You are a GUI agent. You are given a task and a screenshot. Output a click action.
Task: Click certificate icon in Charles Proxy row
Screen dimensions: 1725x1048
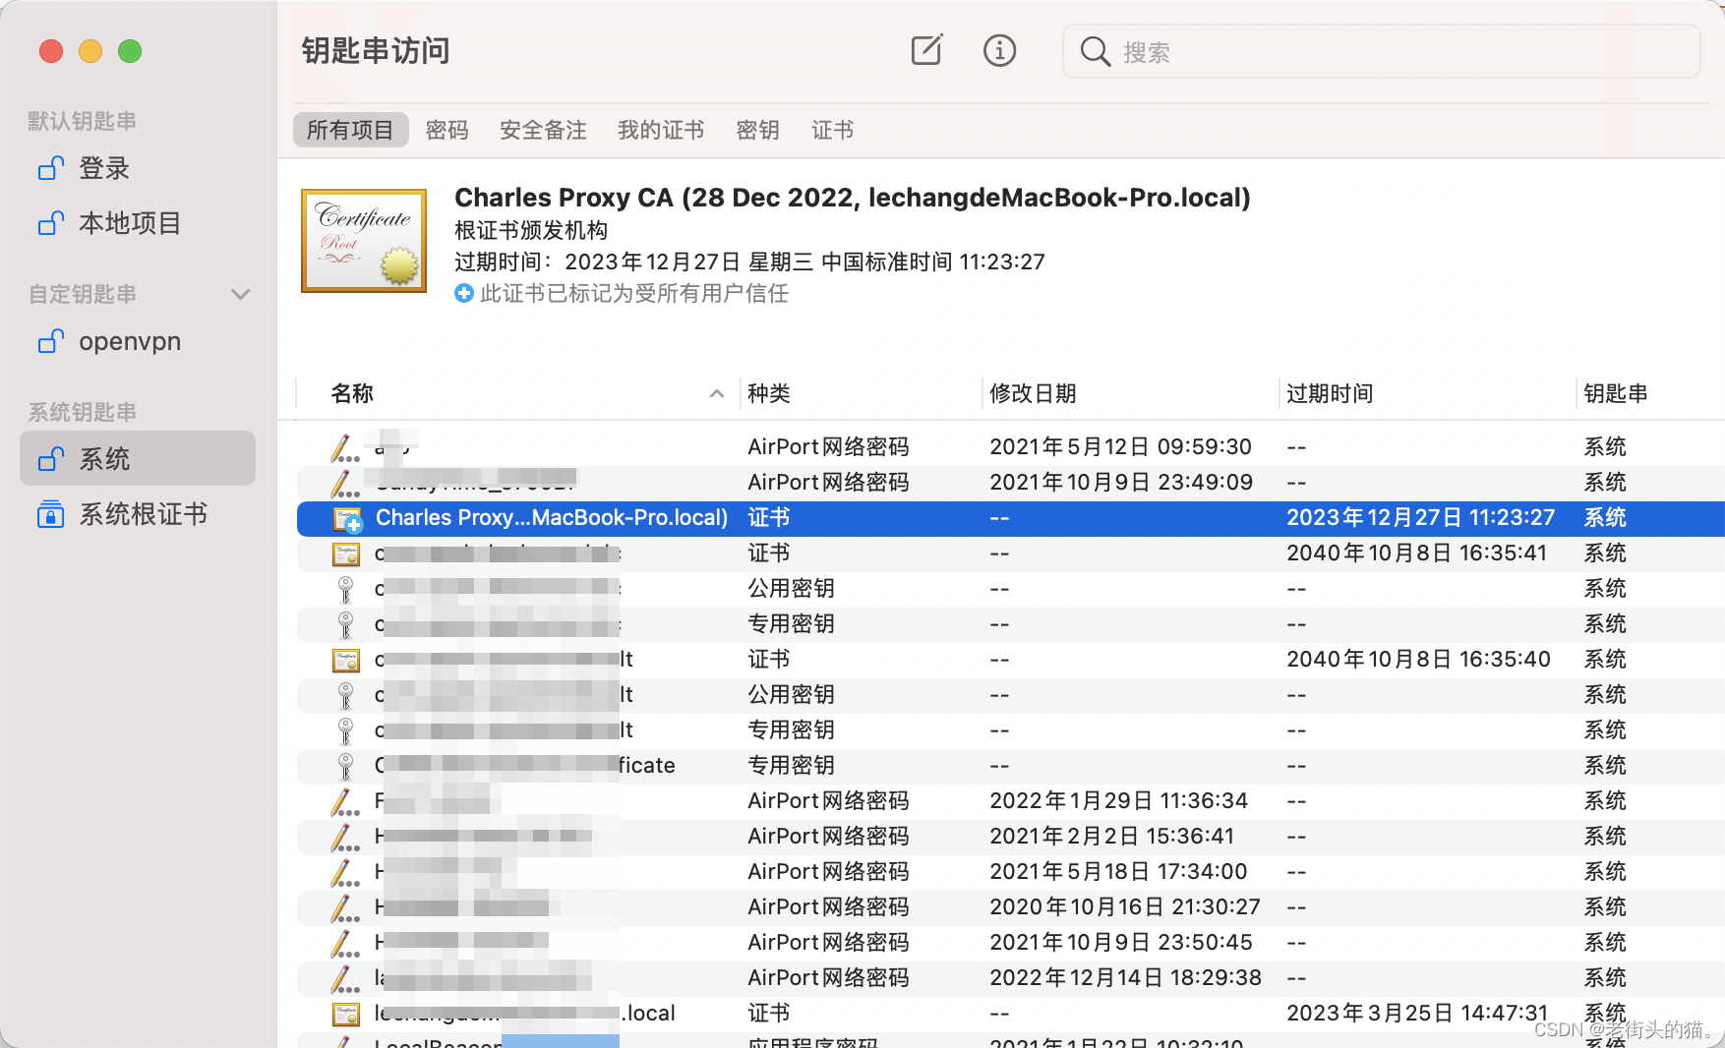347,518
